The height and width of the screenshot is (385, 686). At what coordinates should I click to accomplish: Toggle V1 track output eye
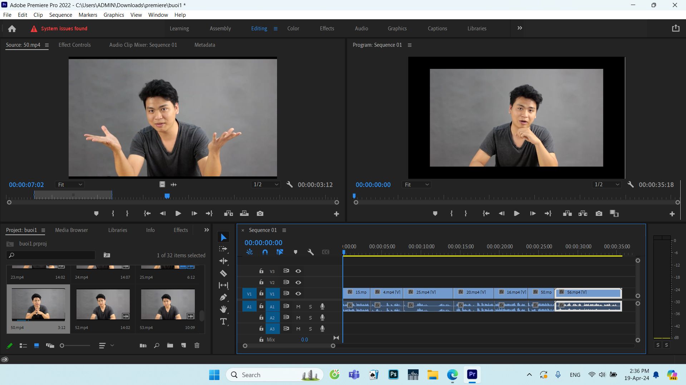tap(298, 294)
